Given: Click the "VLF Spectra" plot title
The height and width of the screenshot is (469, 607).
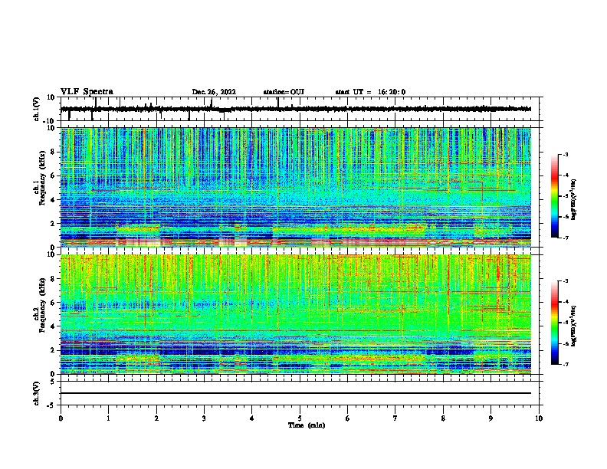Looking at the screenshot, I should pyautogui.click(x=87, y=92).
